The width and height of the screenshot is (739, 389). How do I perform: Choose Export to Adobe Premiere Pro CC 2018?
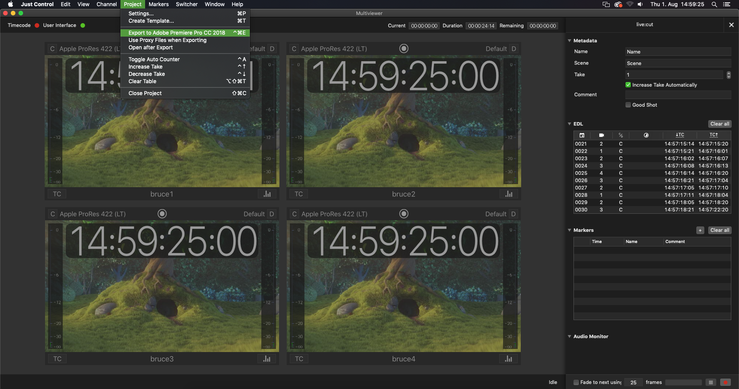click(x=185, y=33)
